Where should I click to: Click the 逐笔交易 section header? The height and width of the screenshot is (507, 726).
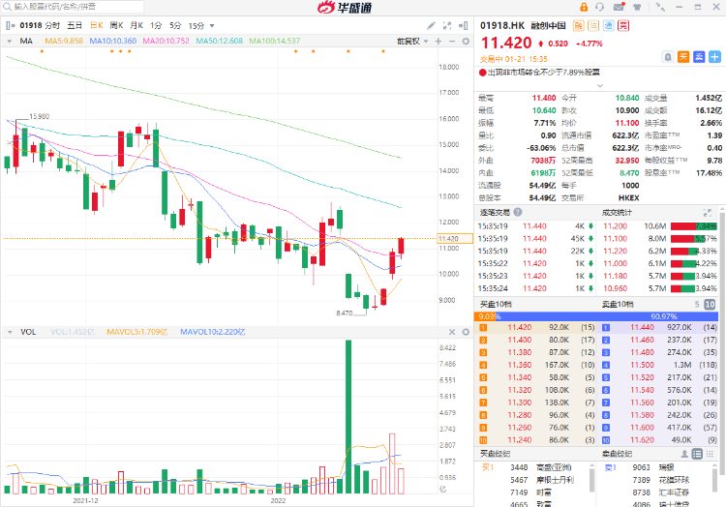[x=495, y=212]
